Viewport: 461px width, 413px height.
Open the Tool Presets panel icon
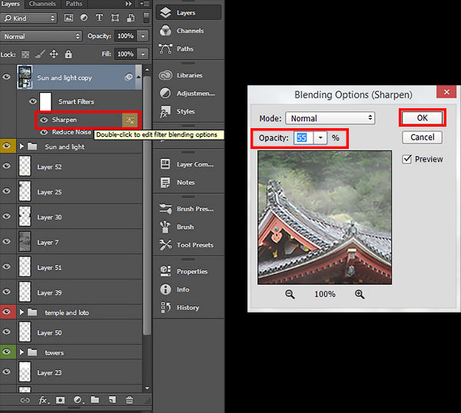165,245
